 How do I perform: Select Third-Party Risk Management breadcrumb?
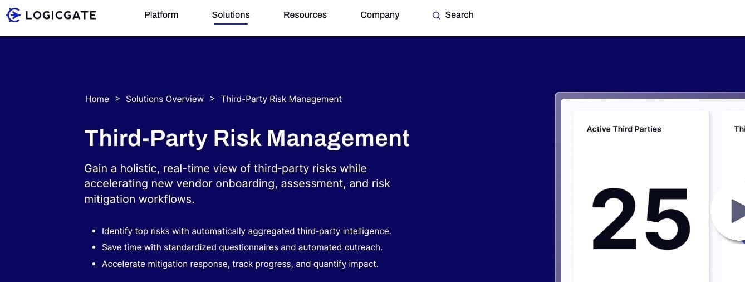point(281,99)
